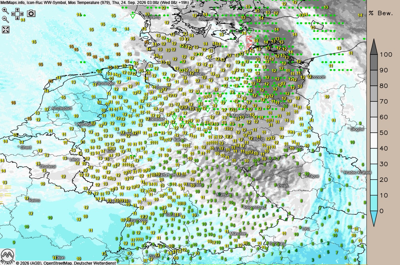Pan the map up with arrow
This screenshot has height=265, width=400.
coord(17,10)
